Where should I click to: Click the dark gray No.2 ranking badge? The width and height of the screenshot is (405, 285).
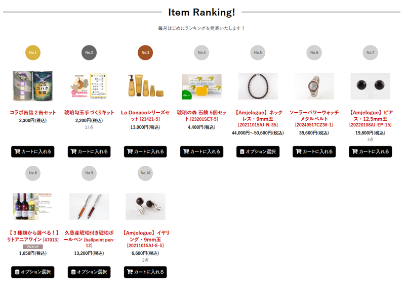[89, 53]
